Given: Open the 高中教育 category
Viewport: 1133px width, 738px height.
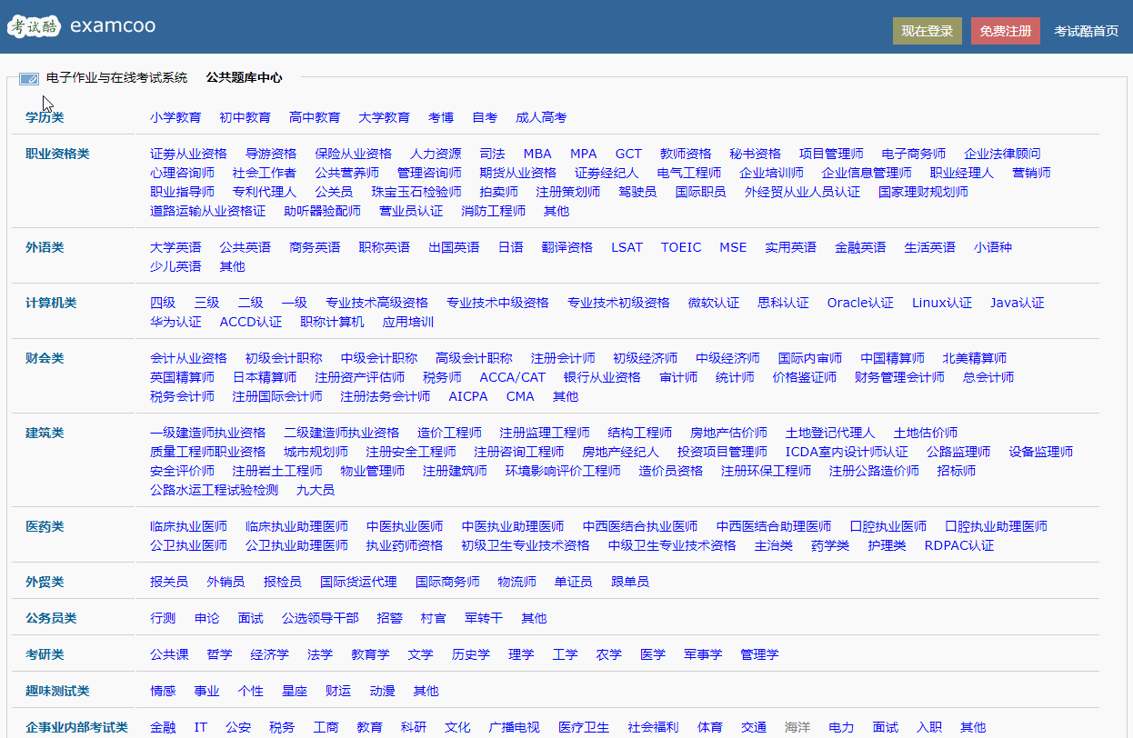Looking at the screenshot, I should [315, 117].
